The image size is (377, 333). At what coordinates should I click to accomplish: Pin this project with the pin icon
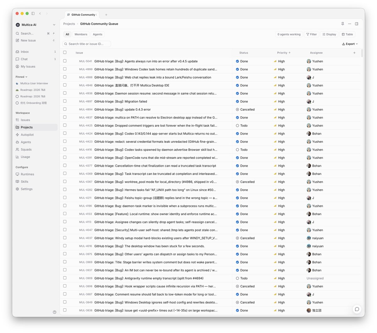(342, 24)
